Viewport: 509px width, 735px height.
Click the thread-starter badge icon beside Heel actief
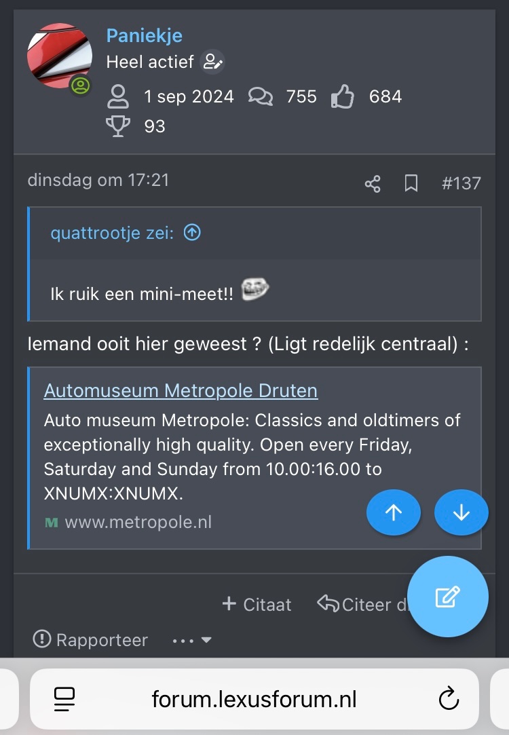(213, 62)
